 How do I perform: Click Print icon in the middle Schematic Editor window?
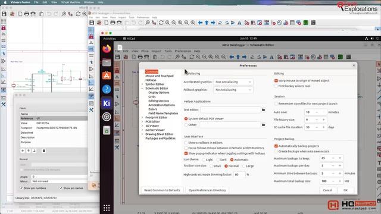coord(113,23)
